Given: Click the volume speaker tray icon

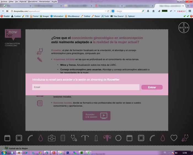Looking at the screenshot, I should coord(176,153).
